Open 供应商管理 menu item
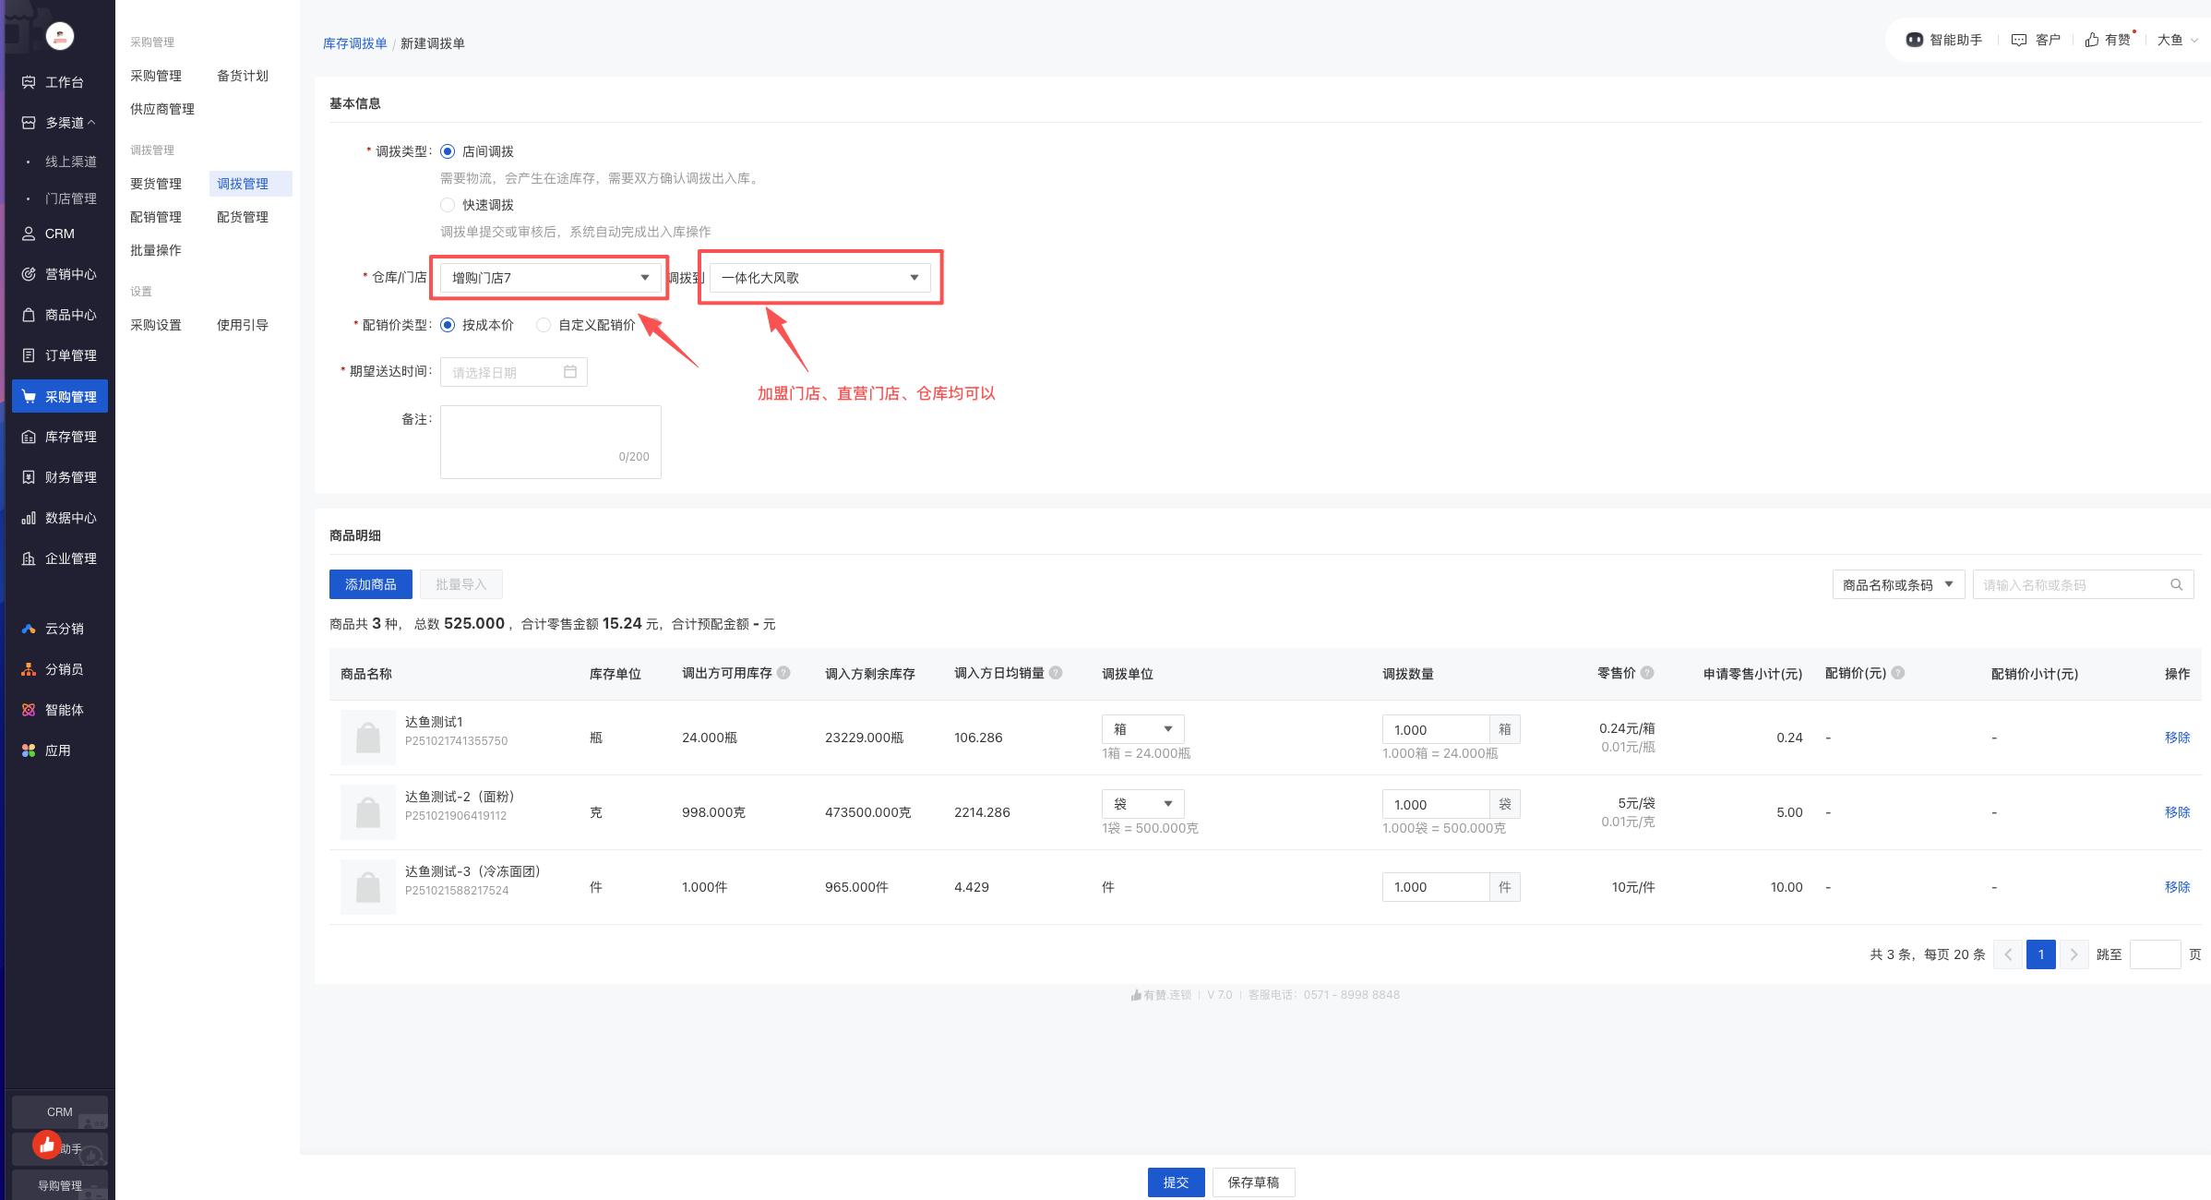2211x1200 pixels. tap(162, 109)
